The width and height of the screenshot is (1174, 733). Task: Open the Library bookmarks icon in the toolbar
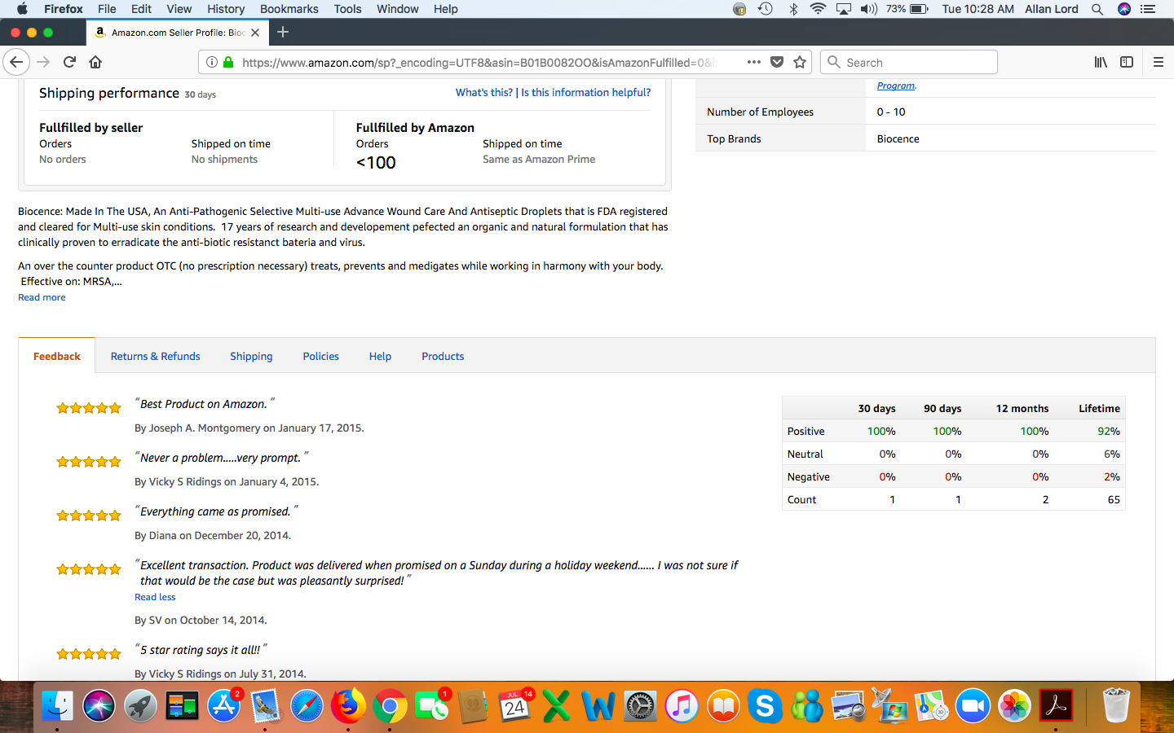(x=1101, y=62)
